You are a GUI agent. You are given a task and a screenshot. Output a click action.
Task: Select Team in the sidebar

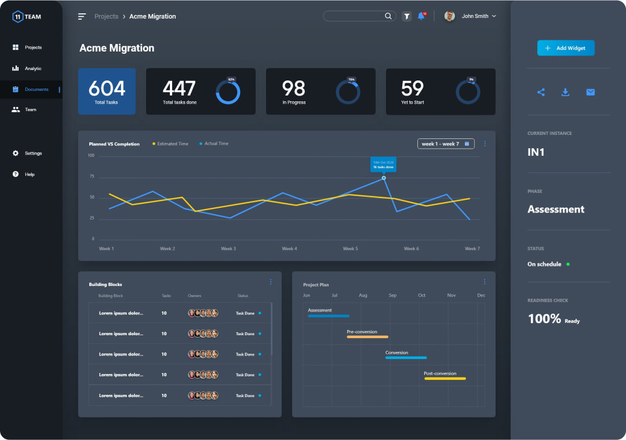pyautogui.click(x=30, y=109)
